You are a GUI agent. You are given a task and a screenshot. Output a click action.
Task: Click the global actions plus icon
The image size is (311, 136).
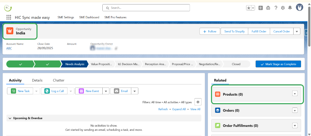[x=261, y=8]
